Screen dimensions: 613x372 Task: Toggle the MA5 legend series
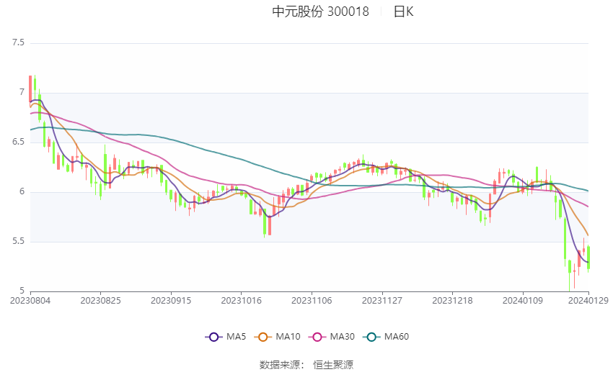pyautogui.click(x=226, y=337)
